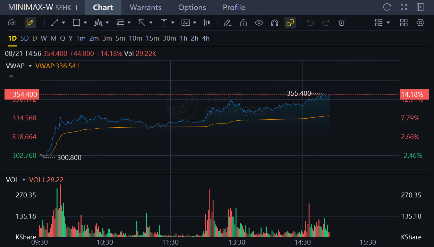This screenshot has height=247, width=434.
Task: Select the 5m interval
Action: click(x=120, y=39)
